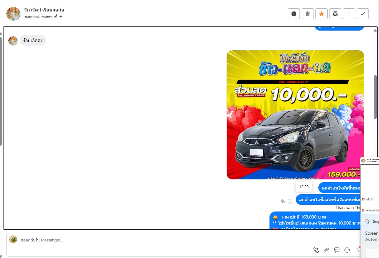Click the baht payment icon
The height and width of the screenshot is (258, 379).
[357, 250]
